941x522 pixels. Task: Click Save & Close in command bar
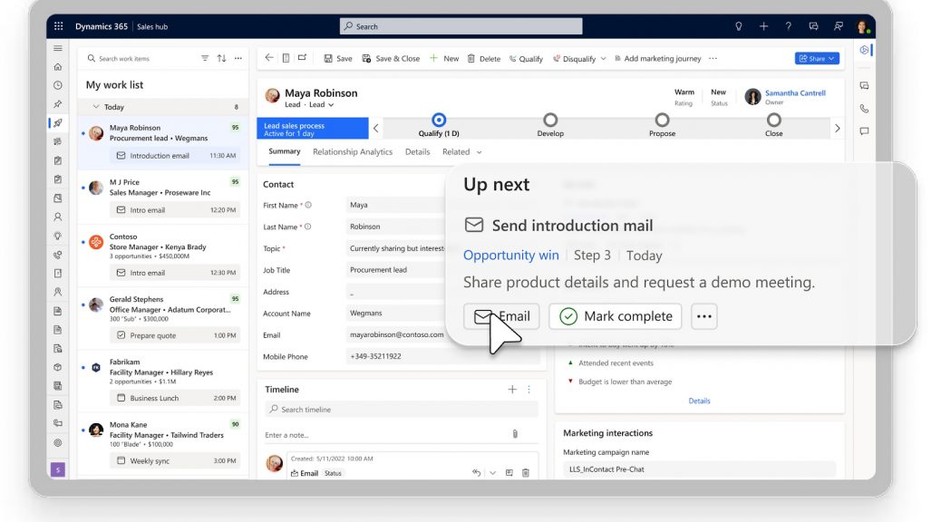(391, 58)
